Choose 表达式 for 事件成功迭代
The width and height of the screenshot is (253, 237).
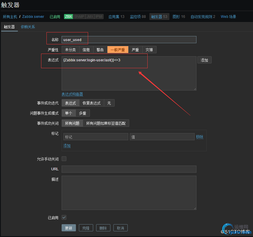tap(71, 103)
